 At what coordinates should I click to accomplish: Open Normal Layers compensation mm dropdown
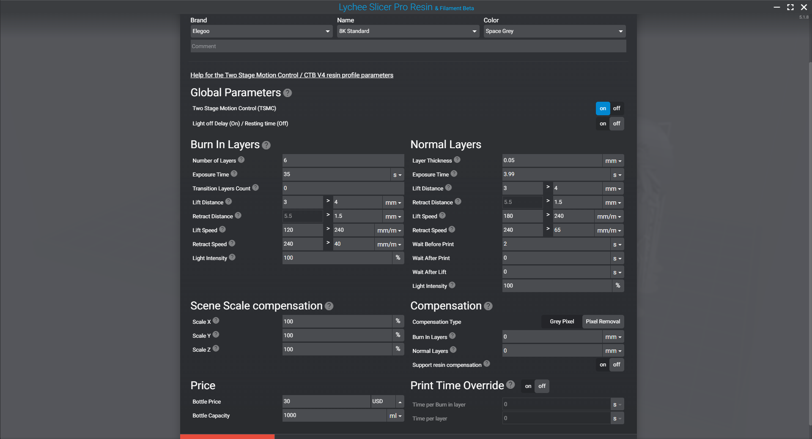613,351
